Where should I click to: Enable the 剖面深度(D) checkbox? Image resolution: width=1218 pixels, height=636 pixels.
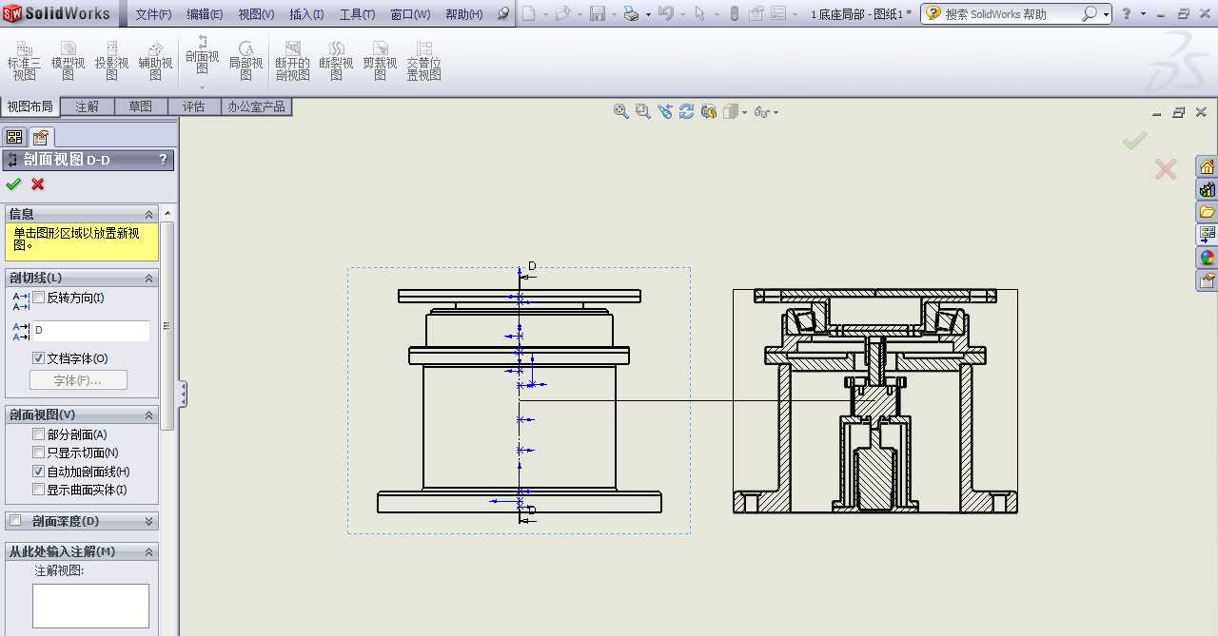pyautogui.click(x=15, y=521)
